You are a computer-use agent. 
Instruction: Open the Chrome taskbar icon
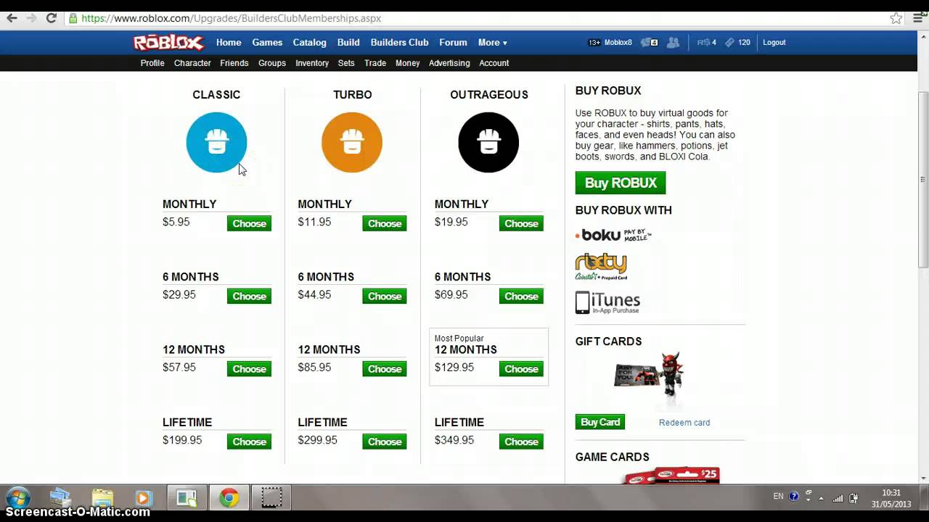click(229, 498)
